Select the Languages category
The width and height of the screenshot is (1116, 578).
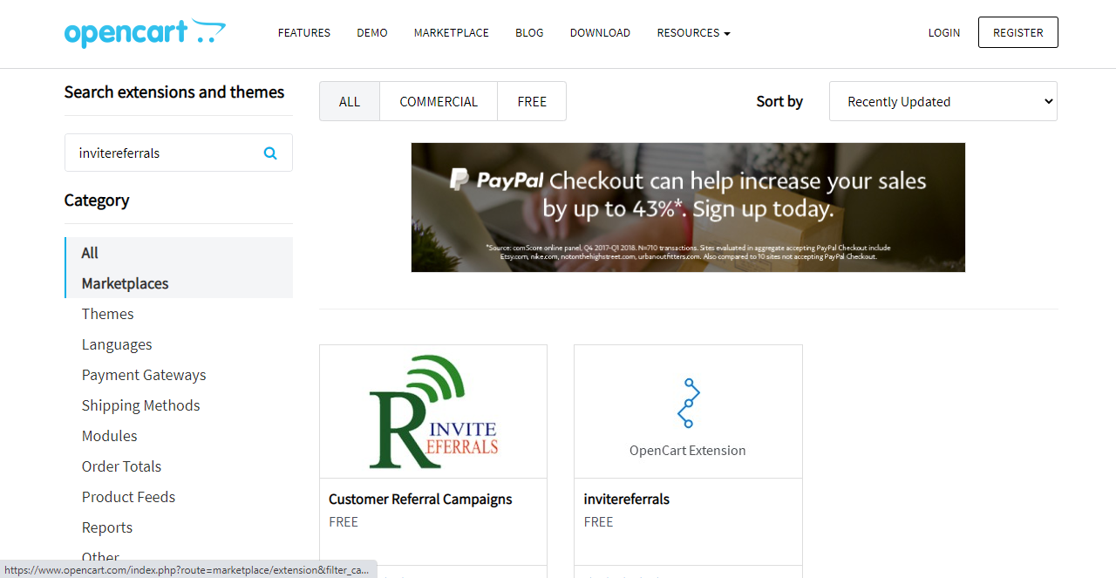(117, 344)
